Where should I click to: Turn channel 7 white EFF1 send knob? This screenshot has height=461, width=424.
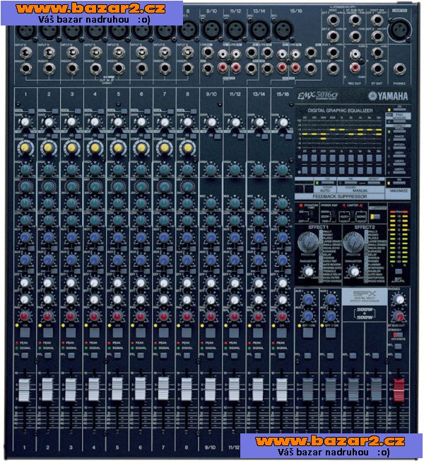point(164,283)
